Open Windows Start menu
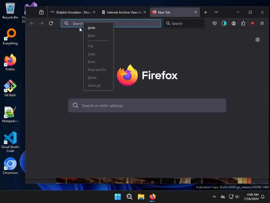 point(118,197)
